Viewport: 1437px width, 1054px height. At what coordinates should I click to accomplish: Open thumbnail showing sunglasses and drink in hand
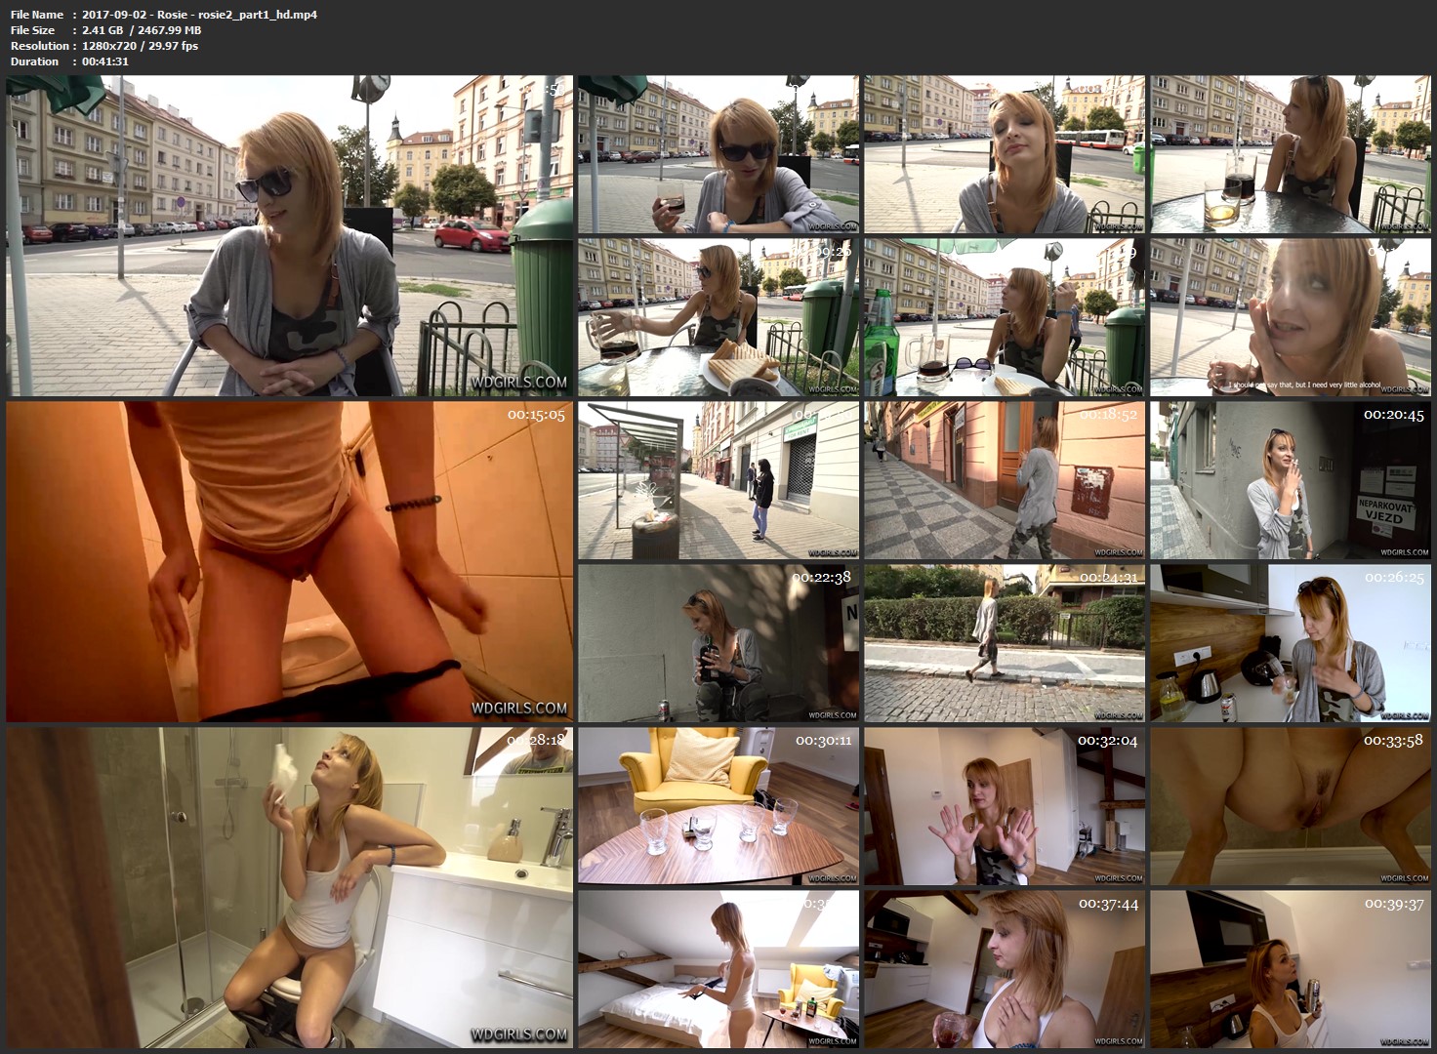click(718, 154)
